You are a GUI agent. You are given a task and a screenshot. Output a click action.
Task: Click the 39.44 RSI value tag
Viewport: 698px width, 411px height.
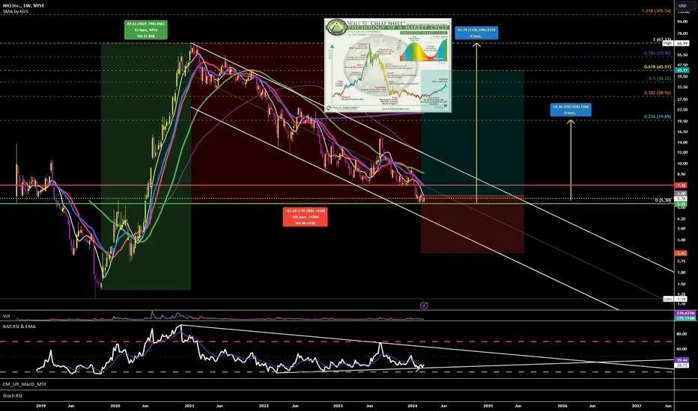[x=682, y=360]
